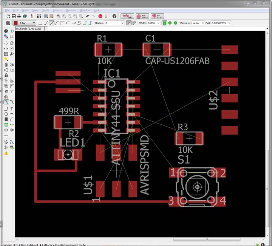Image resolution: width=272 pixels, height=246 pixels.
Task: Select octagon via shape
Action: point(175,23)
